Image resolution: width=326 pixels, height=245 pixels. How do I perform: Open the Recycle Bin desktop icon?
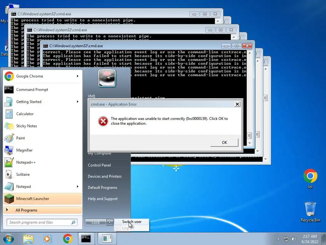[x=310, y=212]
